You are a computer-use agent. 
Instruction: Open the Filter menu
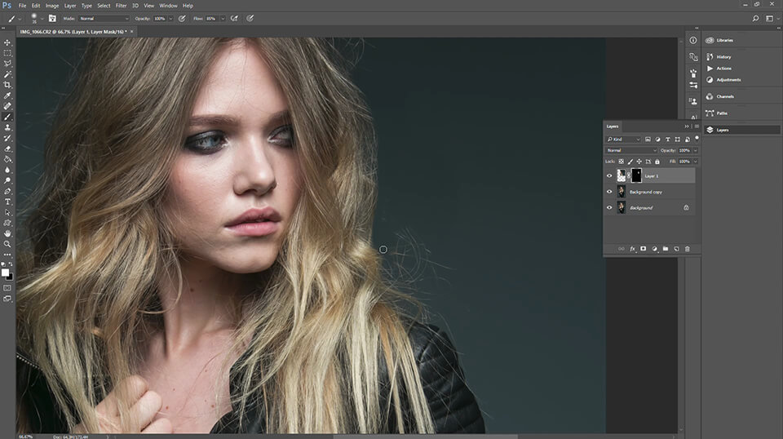point(122,6)
